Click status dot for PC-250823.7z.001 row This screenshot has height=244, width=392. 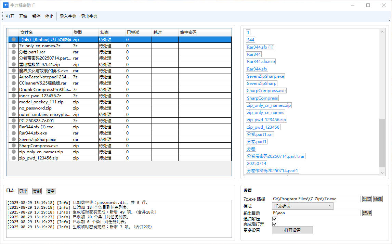14,120
